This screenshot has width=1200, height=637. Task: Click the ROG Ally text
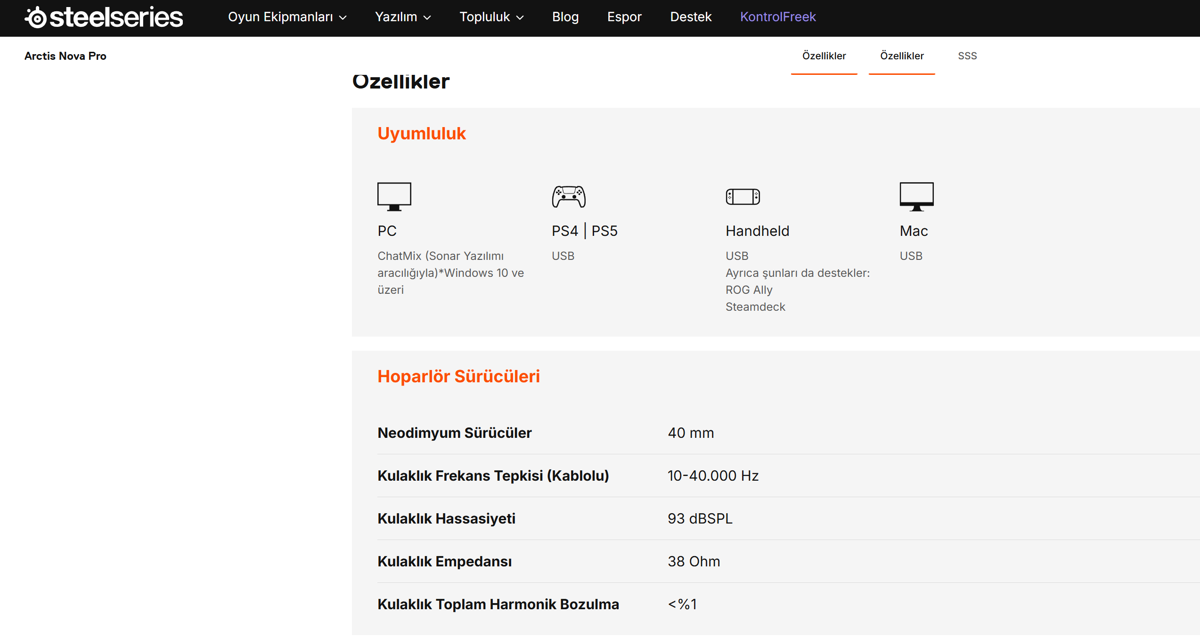click(749, 290)
